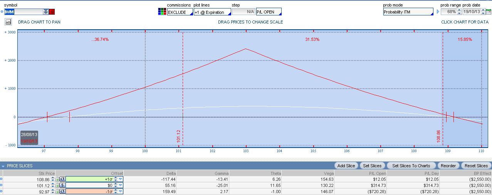492x195 pixels.
Task: Open the symbol history dropdown arrow
Action: pyautogui.click(x=46, y=12)
